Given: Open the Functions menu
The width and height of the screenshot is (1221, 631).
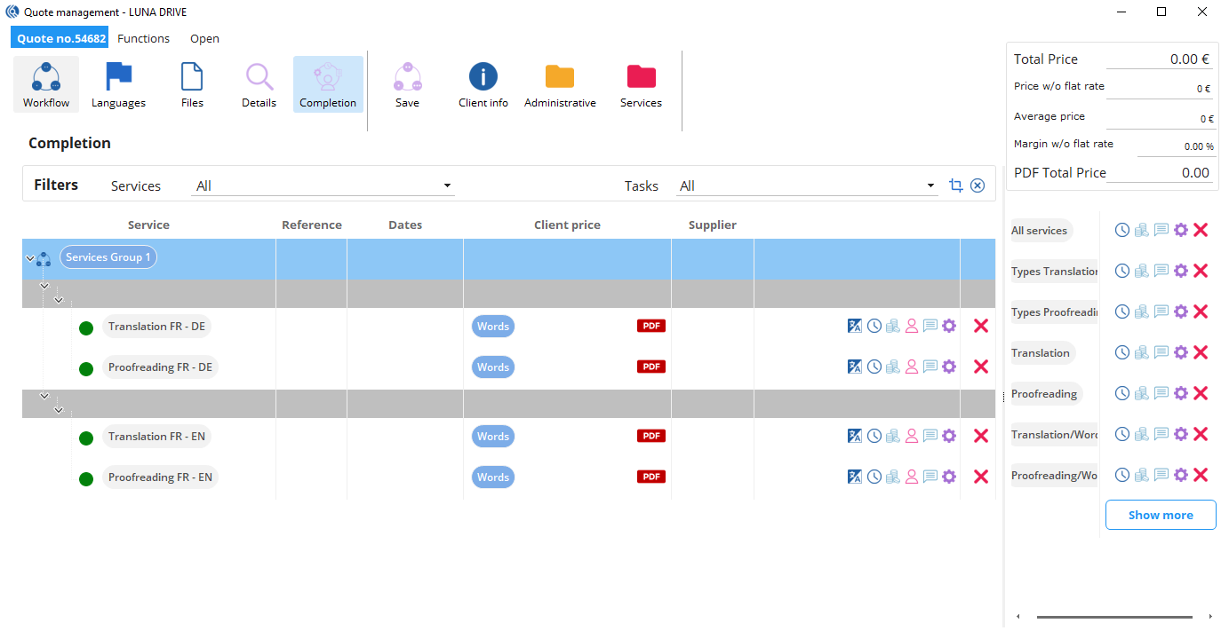Looking at the screenshot, I should click(x=143, y=39).
